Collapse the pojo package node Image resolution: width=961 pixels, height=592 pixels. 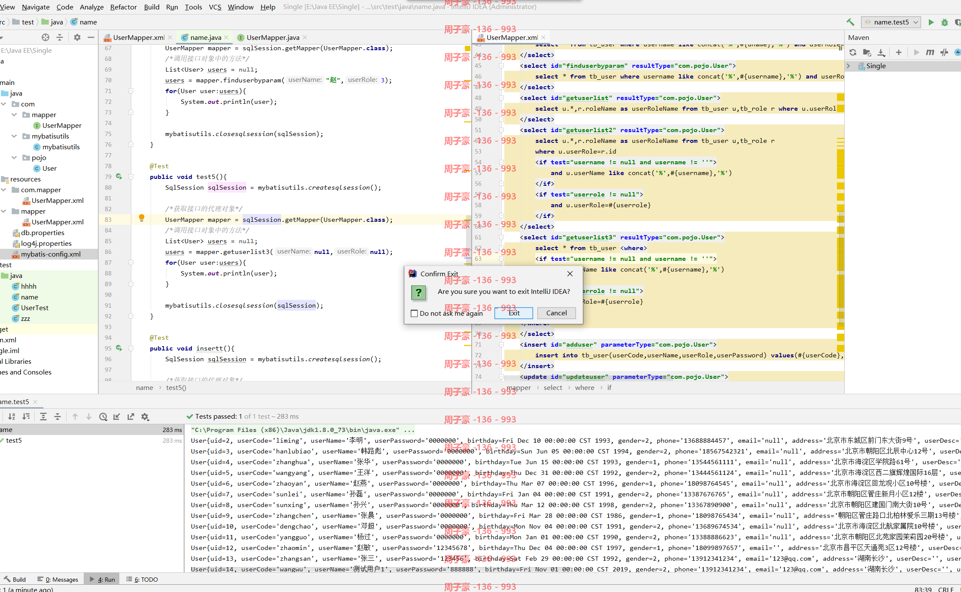tap(14, 158)
